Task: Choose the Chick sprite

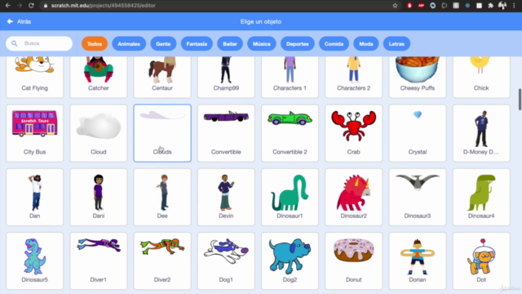Action: tap(481, 77)
